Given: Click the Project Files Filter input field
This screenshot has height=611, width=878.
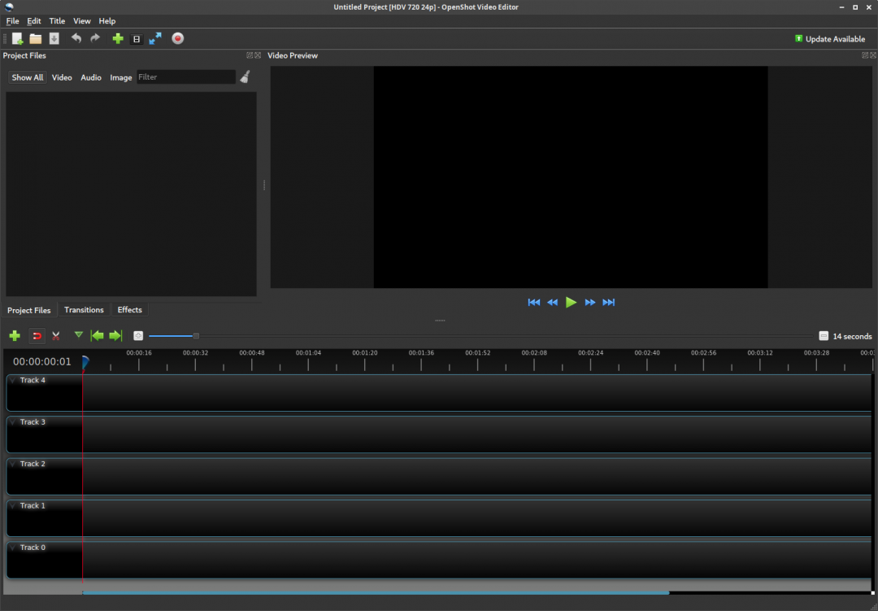Looking at the screenshot, I should coord(186,76).
